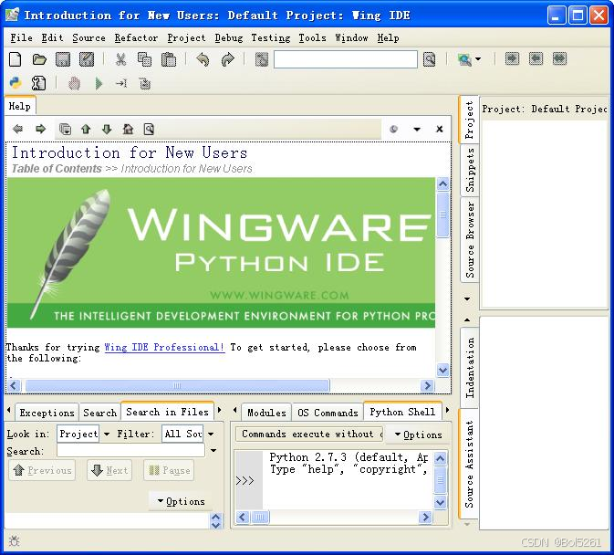Click the step-out debug icon

[x=145, y=83]
